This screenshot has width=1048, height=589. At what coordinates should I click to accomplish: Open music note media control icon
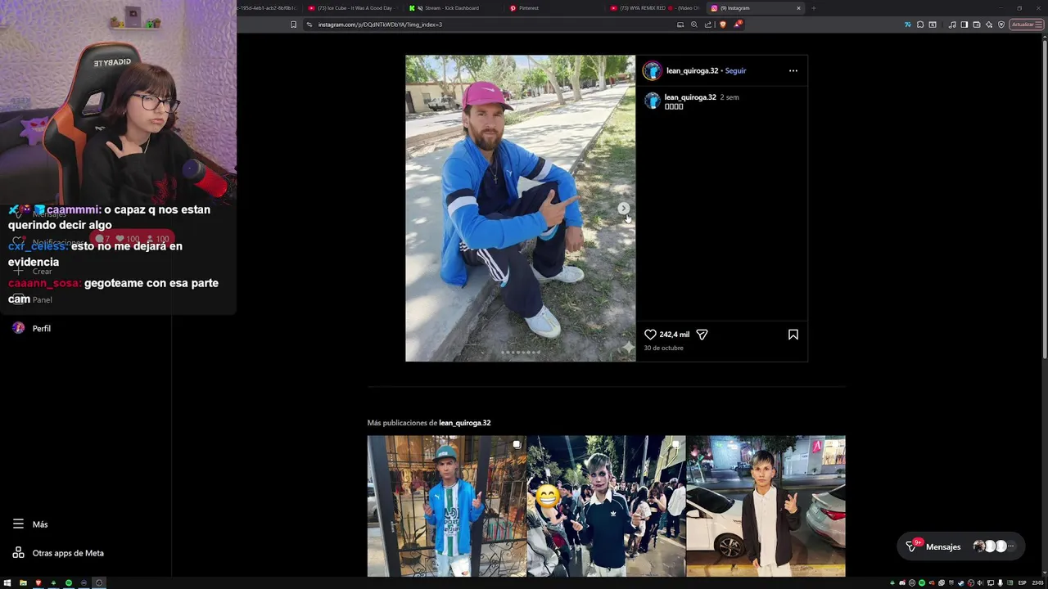point(952,25)
